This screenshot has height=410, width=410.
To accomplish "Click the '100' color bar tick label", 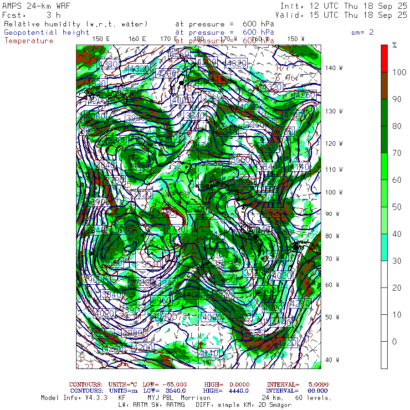I will click(x=399, y=72).
